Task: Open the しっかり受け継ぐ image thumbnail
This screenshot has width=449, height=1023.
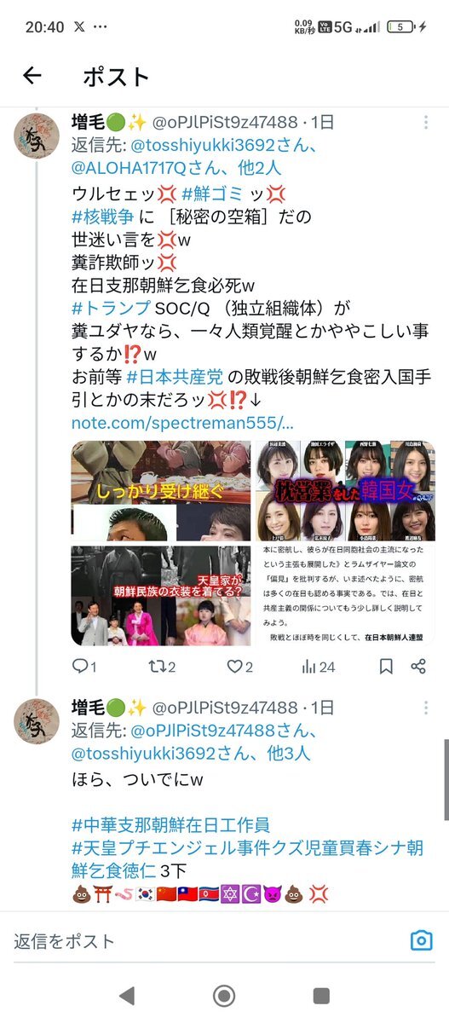Action: pyautogui.click(x=160, y=491)
